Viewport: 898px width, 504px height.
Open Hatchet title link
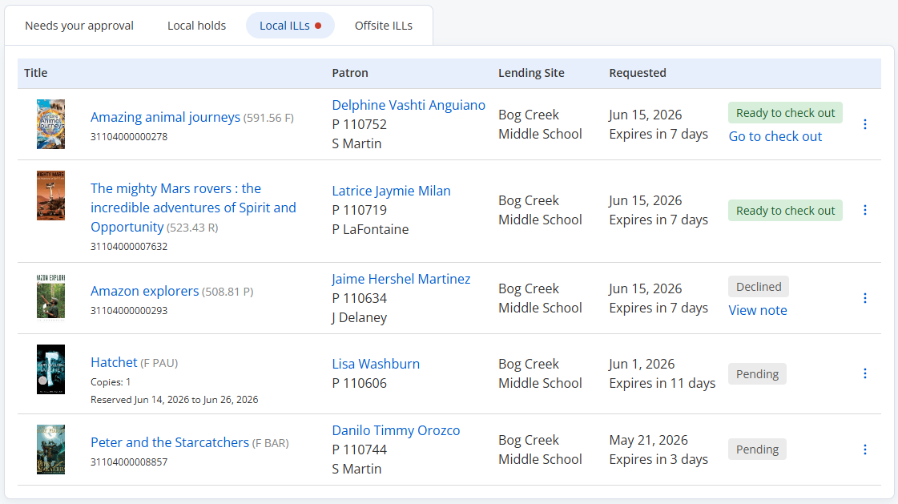coord(114,362)
